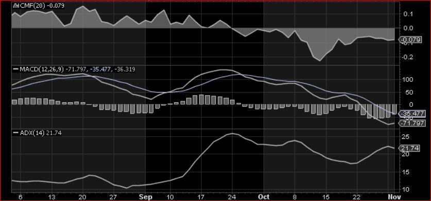Click the -0.079 CMF value tag
The image size is (431, 201).
tap(410, 40)
